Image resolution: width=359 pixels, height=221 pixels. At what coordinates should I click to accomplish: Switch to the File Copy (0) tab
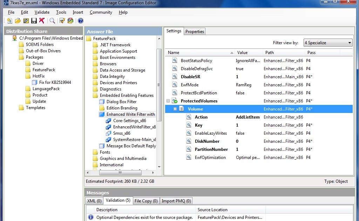click(146, 201)
